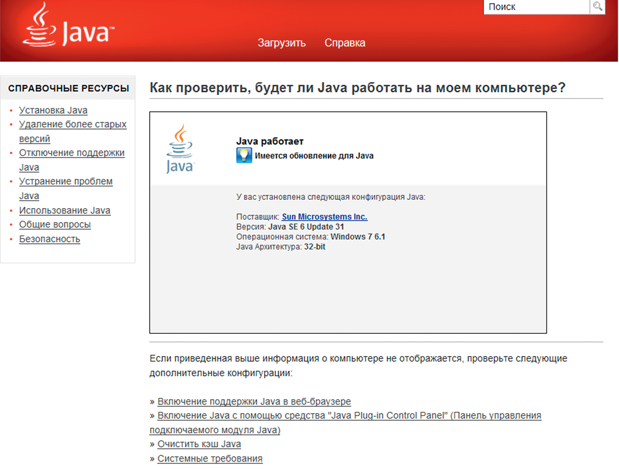This screenshot has width=619, height=469.
Task: Open the Безопасность sidebar link
Action: [x=49, y=239]
